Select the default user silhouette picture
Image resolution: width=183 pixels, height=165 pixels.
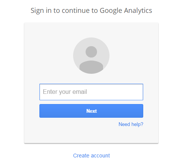(91, 56)
